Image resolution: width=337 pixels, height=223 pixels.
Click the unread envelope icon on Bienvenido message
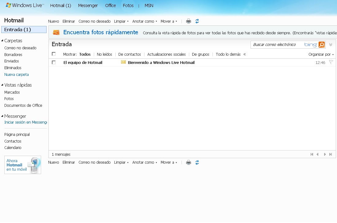123,62
